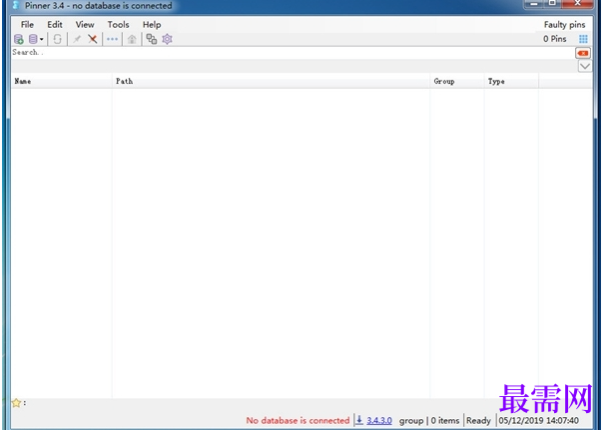Open the Tools menu
Viewport: 611px width, 430px height.
(x=118, y=25)
